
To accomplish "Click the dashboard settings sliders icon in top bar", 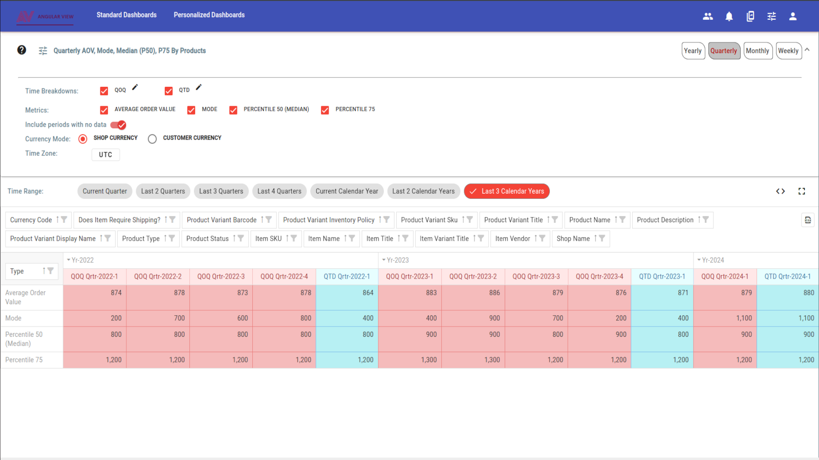I will (771, 16).
